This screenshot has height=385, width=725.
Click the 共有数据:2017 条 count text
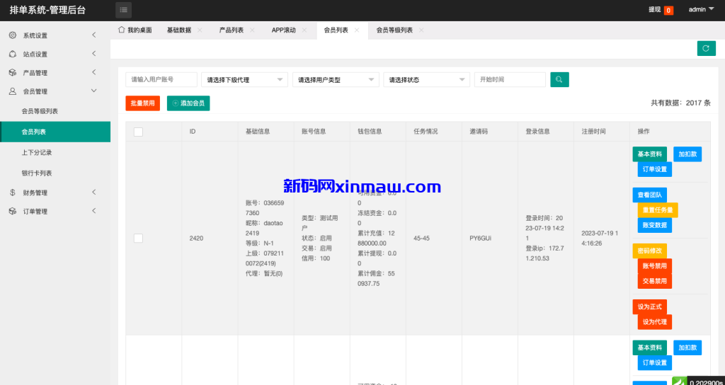(x=680, y=103)
